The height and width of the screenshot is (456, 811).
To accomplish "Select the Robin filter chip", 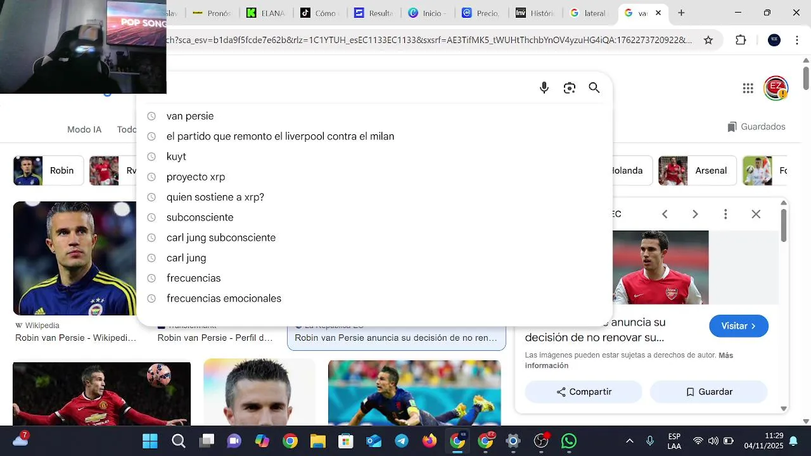I will [48, 170].
